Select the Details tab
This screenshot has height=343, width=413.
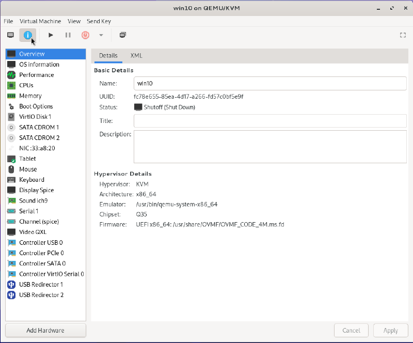pyautogui.click(x=108, y=56)
